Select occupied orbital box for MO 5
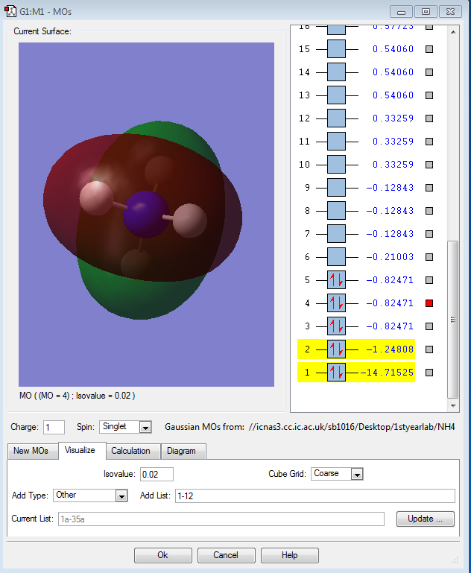Viewport: 471px width, 573px height. tap(336, 280)
